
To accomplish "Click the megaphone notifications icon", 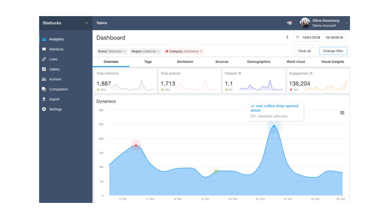I will 289,23.
